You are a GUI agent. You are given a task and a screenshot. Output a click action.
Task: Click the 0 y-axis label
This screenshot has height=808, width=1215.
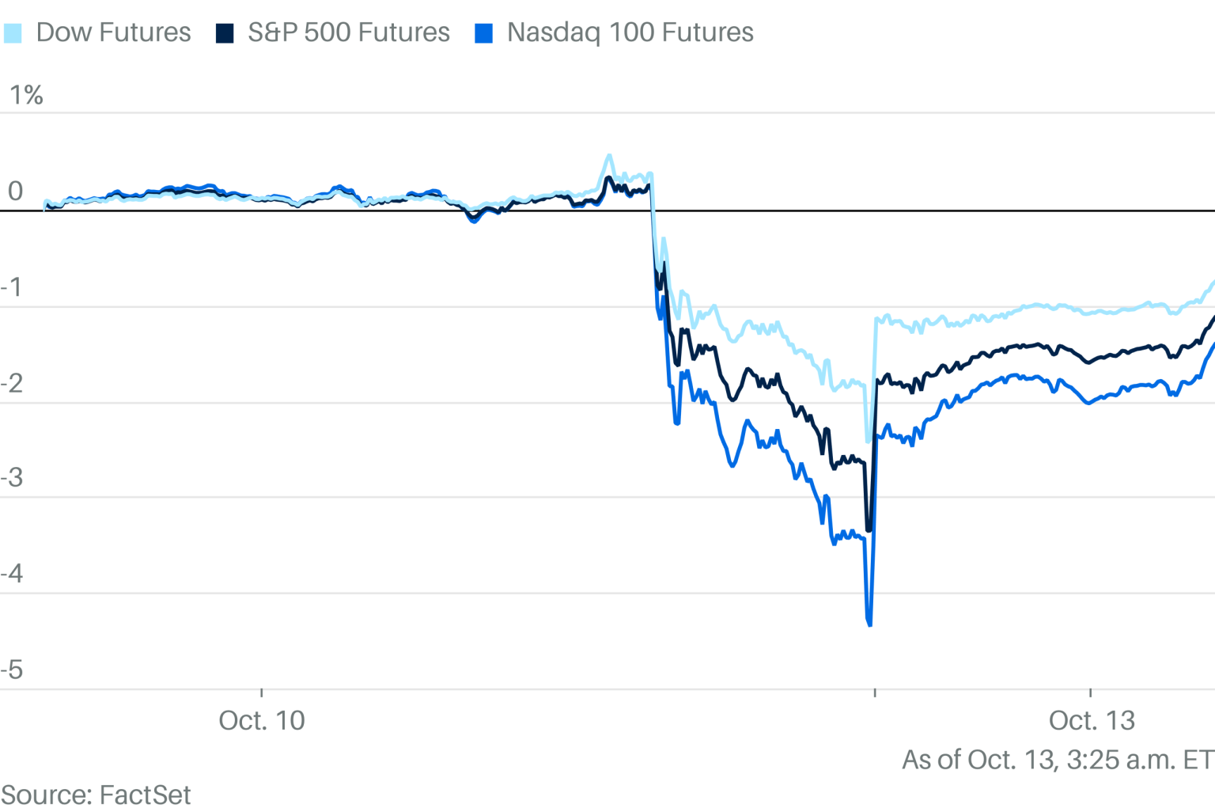point(15,192)
